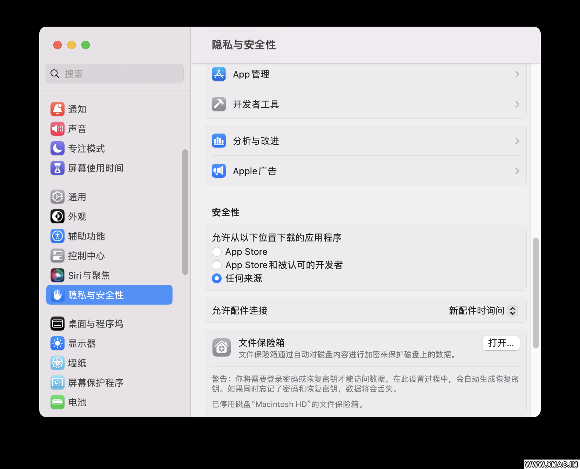The height and width of the screenshot is (469, 580).
Task: Click the yellow minimize window button
Action: pos(72,45)
